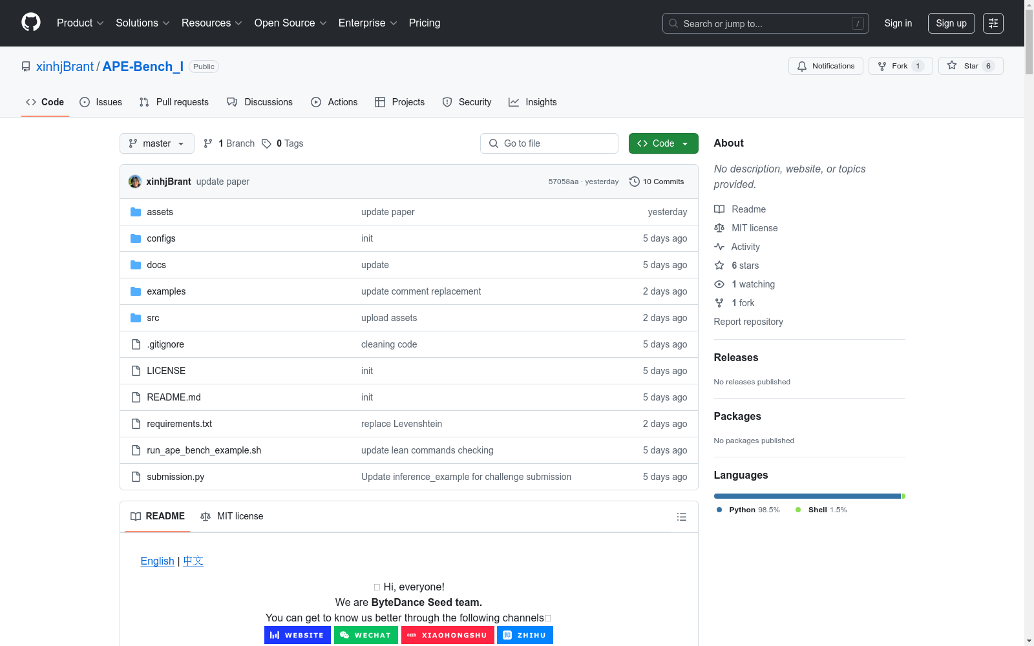Open the master branch selector dropdown
Viewport: 1034px width, 646px height.
point(157,143)
